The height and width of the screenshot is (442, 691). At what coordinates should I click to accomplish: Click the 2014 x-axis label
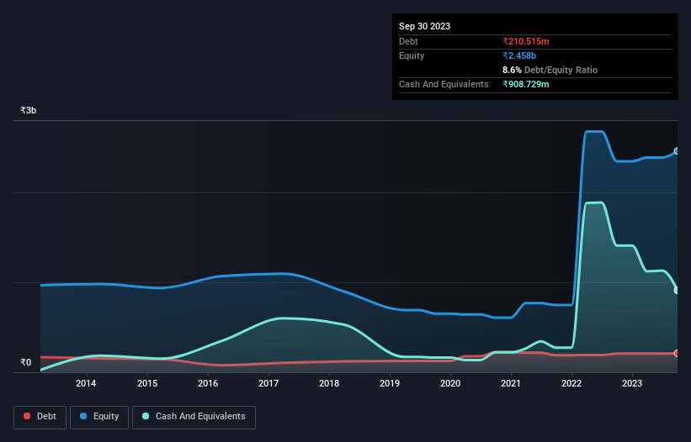coord(86,383)
